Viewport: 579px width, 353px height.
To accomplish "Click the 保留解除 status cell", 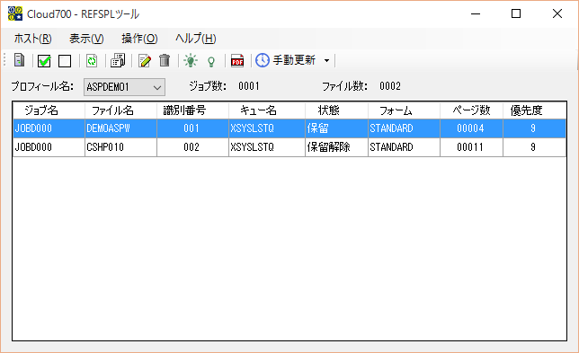I will tap(336, 147).
